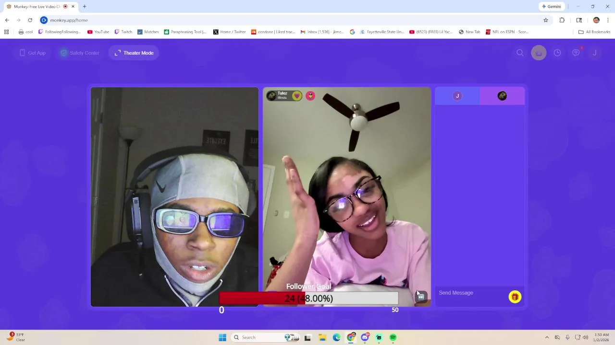Open Discord from the taskbar
The height and width of the screenshot is (345, 615).
365,337
